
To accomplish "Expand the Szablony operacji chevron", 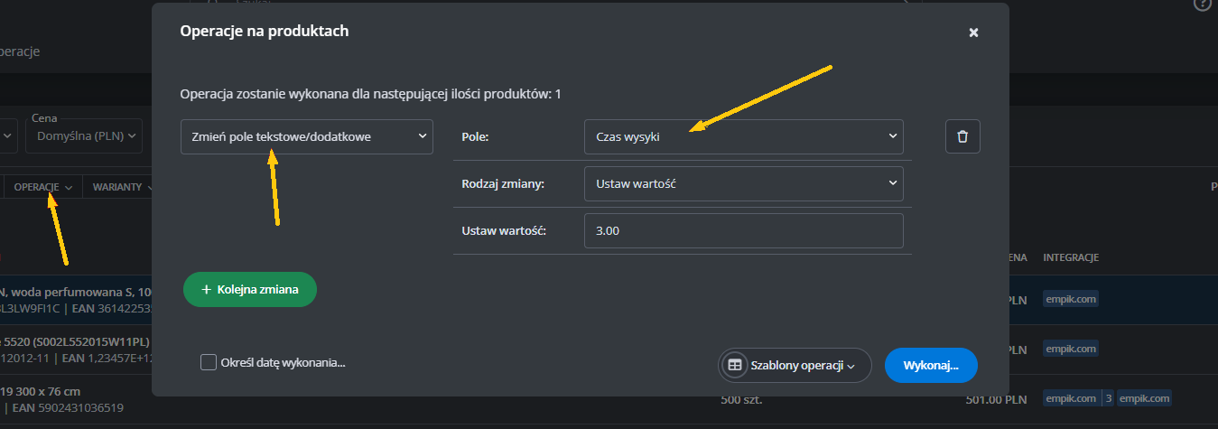I will [850, 366].
